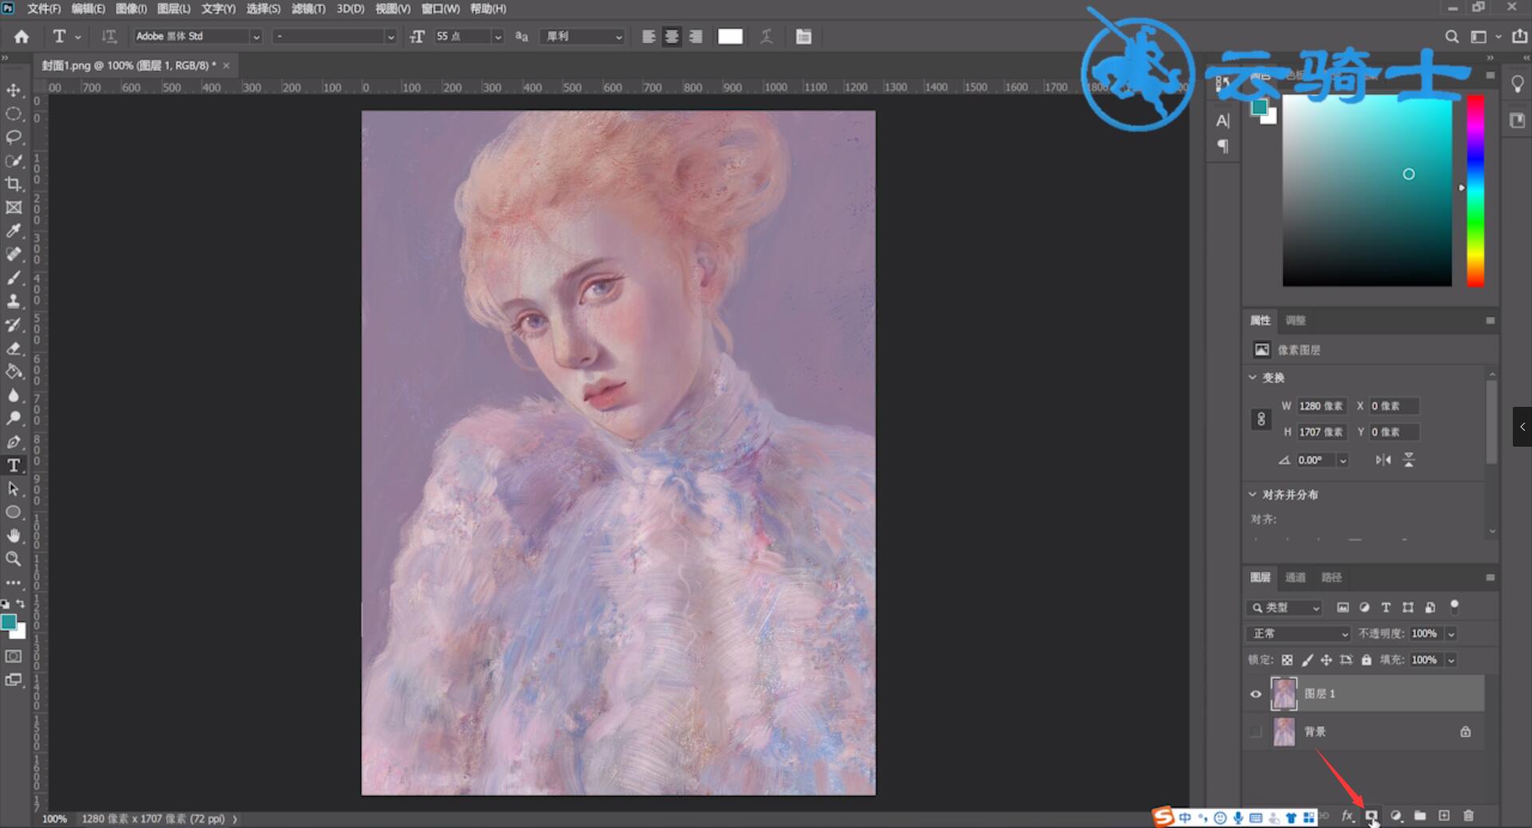The height and width of the screenshot is (828, 1532).
Task: Switch to the 调整 tab
Action: [1296, 321]
